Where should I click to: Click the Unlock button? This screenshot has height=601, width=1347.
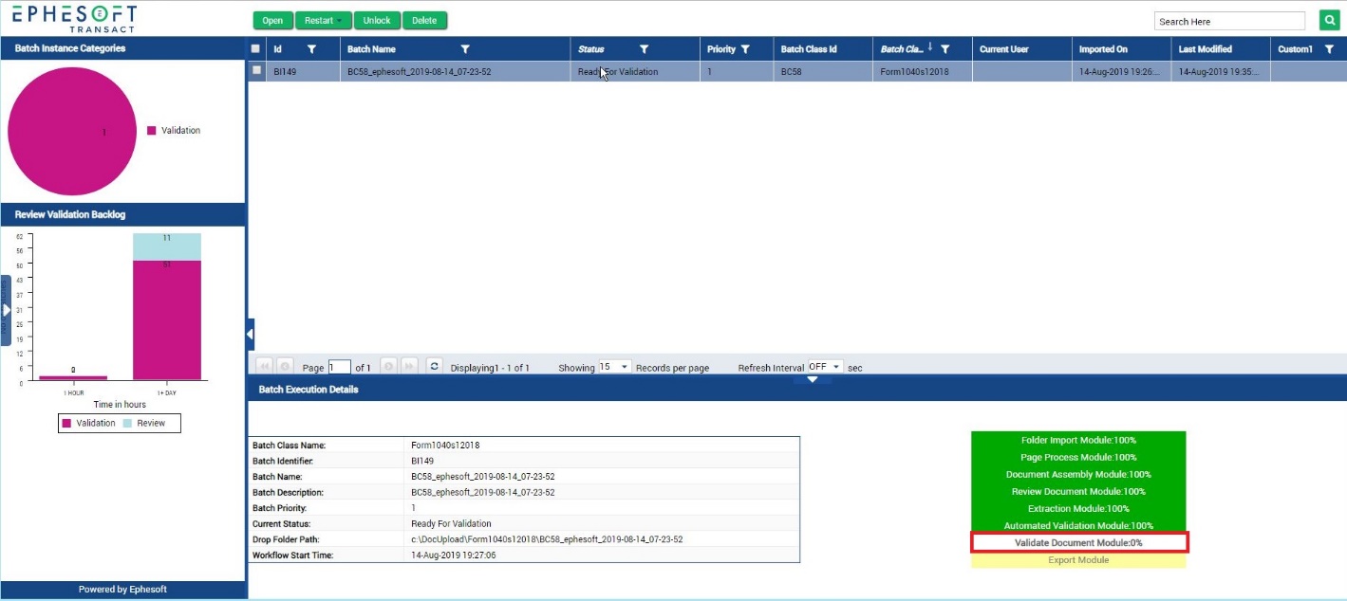377,21
